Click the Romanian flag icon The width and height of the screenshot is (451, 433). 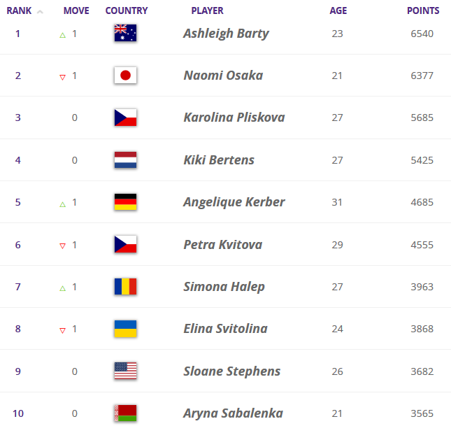point(125,286)
